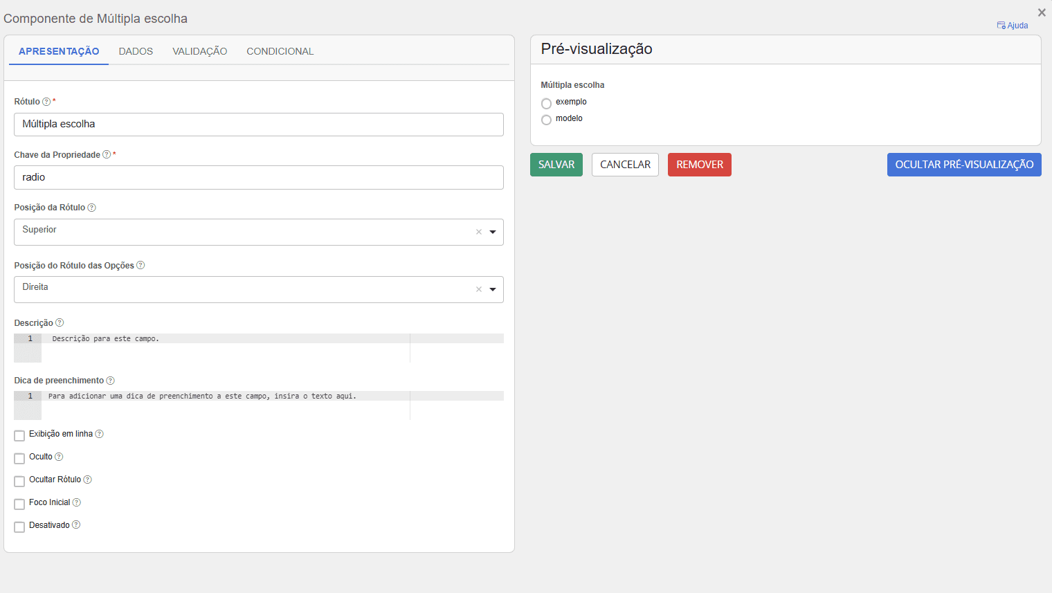Click the help icon next to Oculto
The width and height of the screenshot is (1052, 593).
pos(59,457)
